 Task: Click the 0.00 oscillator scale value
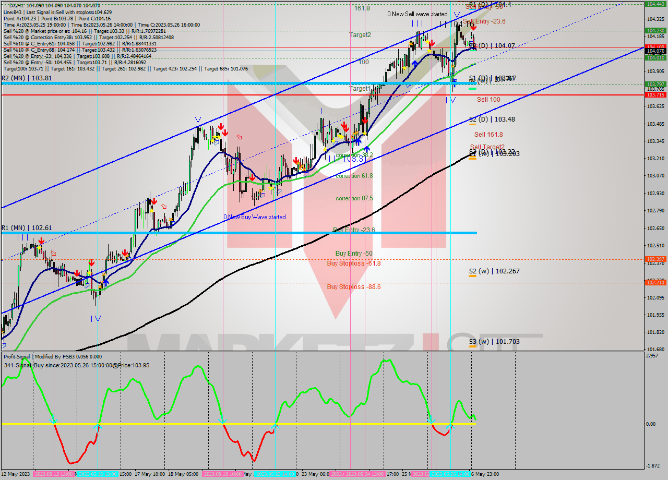point(651,424)
